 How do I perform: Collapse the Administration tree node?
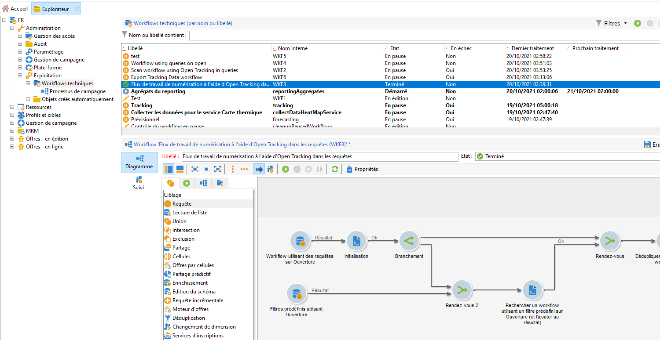12,28
